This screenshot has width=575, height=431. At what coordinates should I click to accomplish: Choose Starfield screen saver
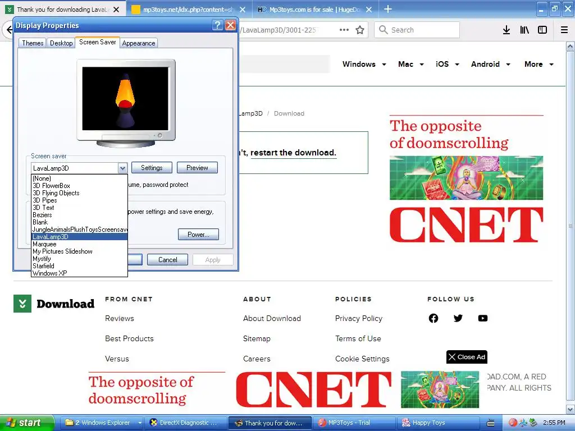[x=79, y=266]
